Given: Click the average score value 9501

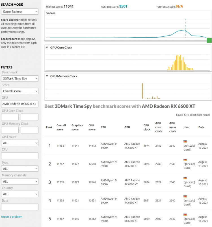Looking at the screenshot, I should (123, 6).
